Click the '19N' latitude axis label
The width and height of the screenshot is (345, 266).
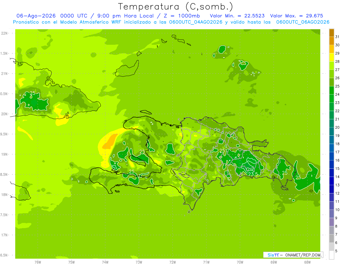pyautogui.click(x=4, y=154)
